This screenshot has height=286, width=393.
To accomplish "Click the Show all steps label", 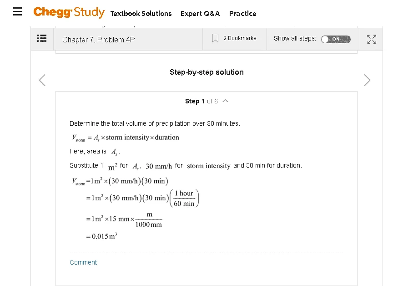I will coord(295,38).
